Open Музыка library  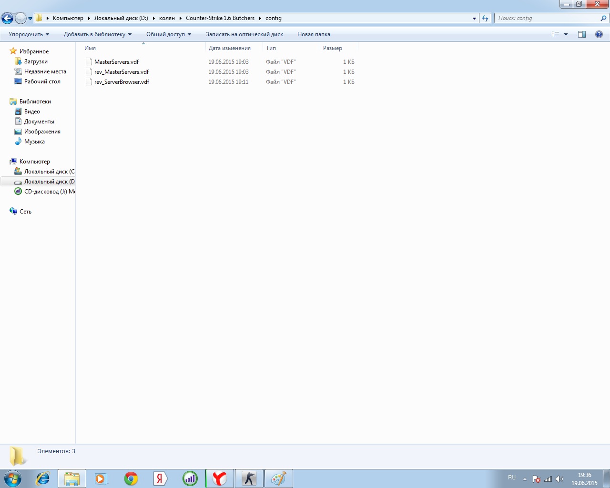pos(34,142)
